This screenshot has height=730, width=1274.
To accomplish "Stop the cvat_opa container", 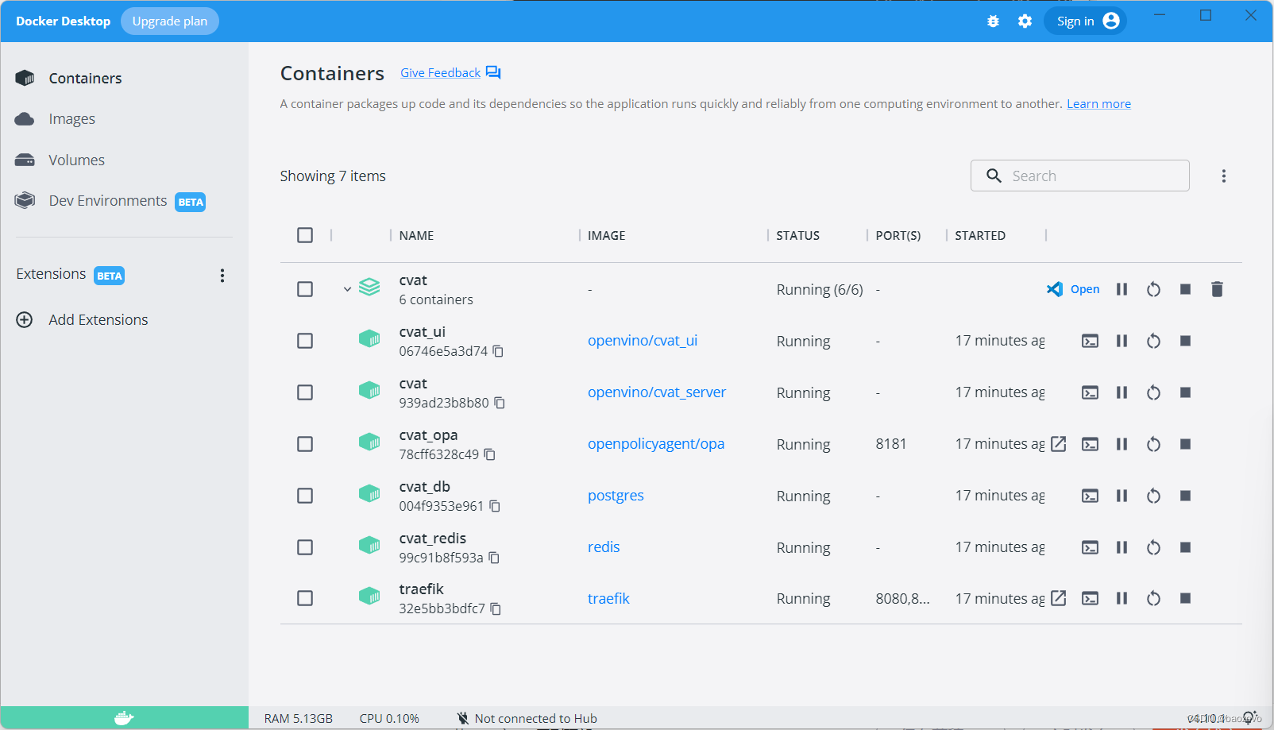I will pos(1185,444).
